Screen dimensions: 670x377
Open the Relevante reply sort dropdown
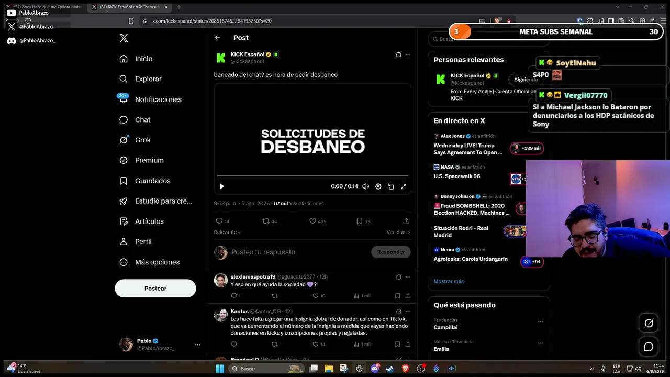pos(227,232)
